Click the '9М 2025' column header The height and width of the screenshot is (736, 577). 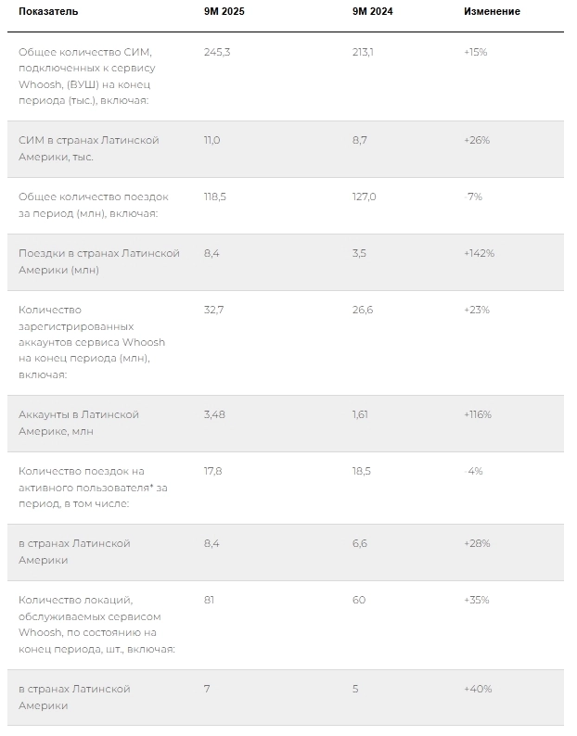pos(224,12)
